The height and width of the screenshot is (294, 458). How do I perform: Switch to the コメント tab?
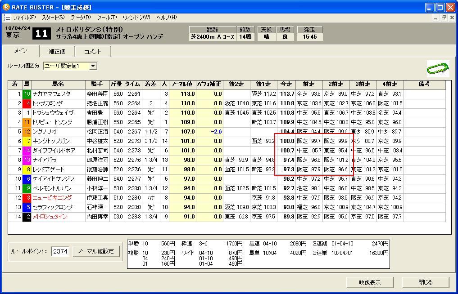pyautogui.click(x=93, y=52)
